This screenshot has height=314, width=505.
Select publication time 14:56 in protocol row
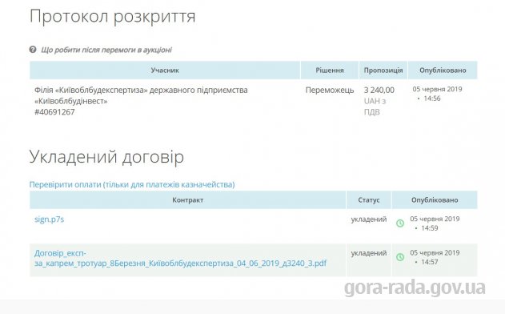point(432,99)
